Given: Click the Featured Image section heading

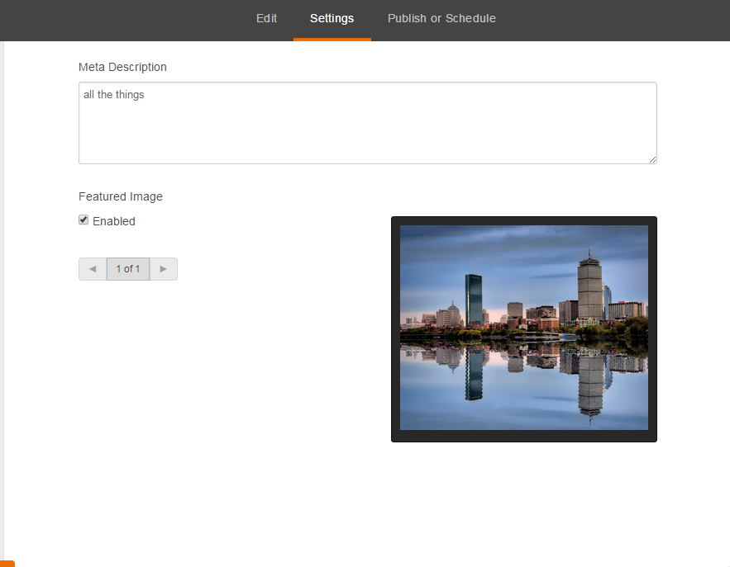Looking at the screenshot, I should pyautogui.click(x=121, y=196).
